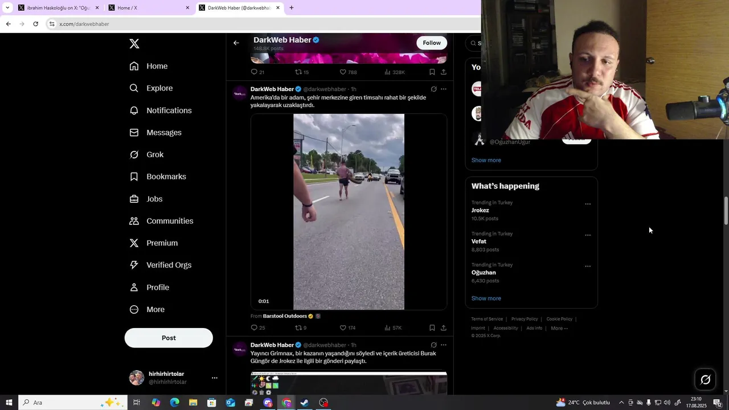
Task: Follow DarkWeb Haber
Action: [x=432, y=43]
